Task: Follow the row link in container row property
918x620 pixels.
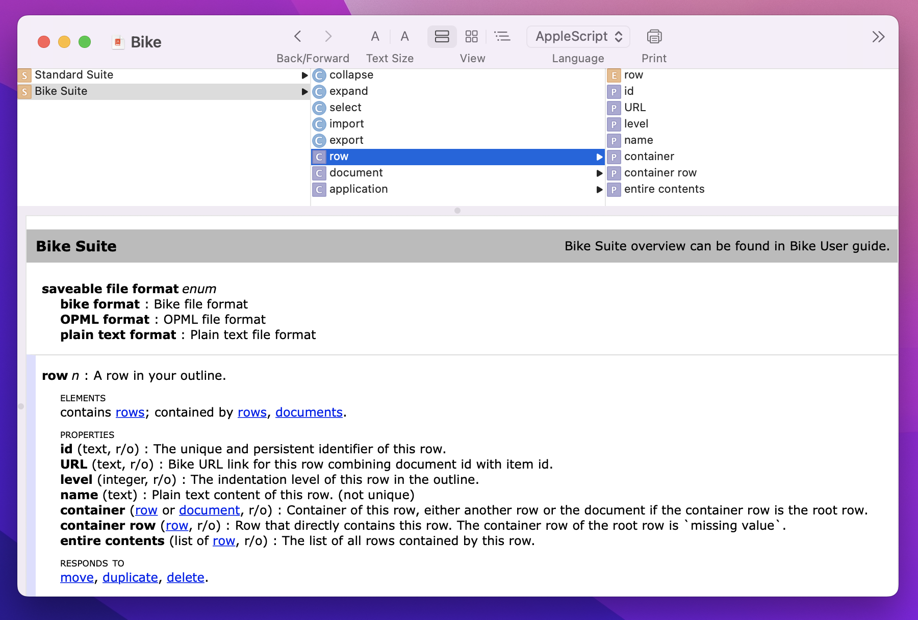Action: coord(177,526)
